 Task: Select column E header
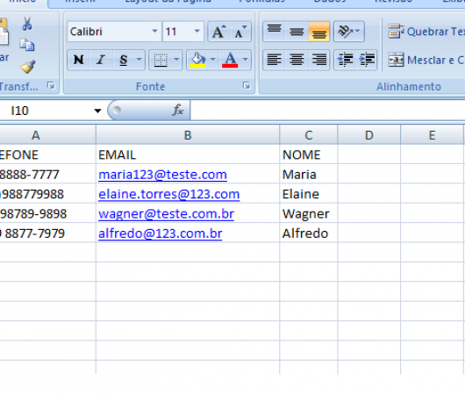click(432, 135)
